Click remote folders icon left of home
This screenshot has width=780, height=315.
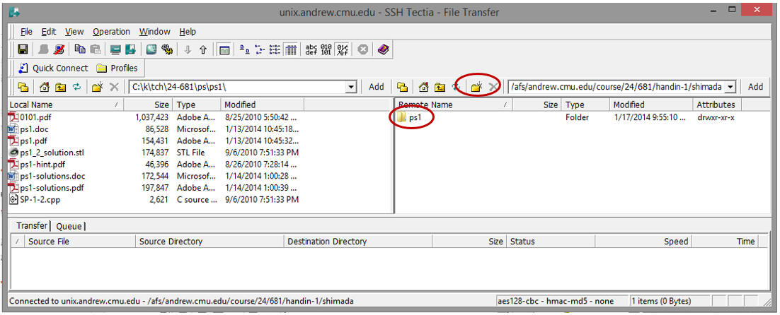click(x=403, y=87)
